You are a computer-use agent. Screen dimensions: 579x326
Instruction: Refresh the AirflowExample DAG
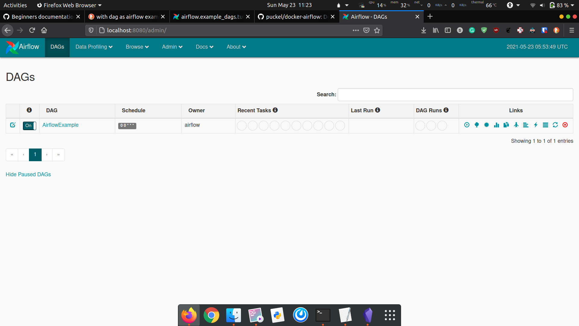(555, 125)
